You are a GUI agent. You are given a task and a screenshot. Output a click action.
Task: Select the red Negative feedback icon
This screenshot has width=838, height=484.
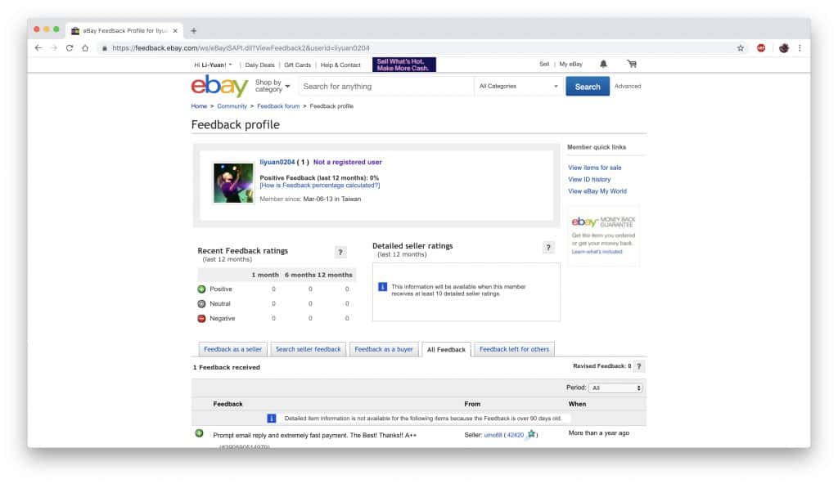pyautogui.click(x=200, y=318)
